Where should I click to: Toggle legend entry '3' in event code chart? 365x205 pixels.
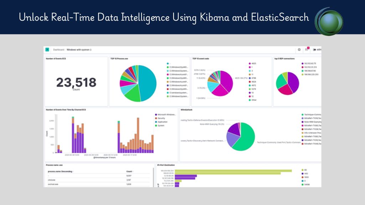[251, 71]
